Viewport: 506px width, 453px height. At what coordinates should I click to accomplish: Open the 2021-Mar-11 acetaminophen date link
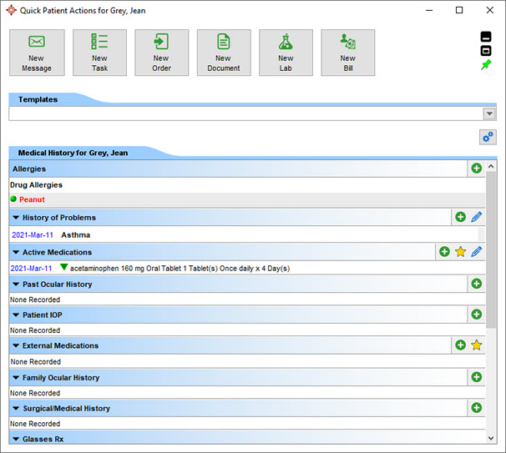(32, 269)
